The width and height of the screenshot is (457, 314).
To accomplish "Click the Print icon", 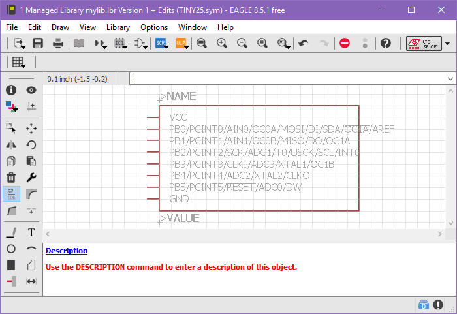I will (x=58, y=43).
